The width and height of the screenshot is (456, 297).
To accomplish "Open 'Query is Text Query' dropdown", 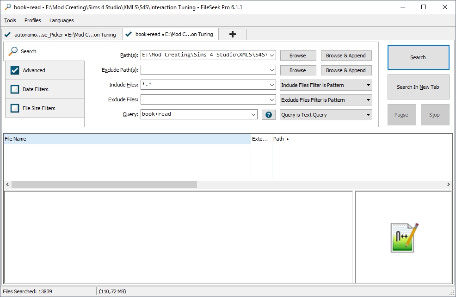I will click(x=326, y=115).
